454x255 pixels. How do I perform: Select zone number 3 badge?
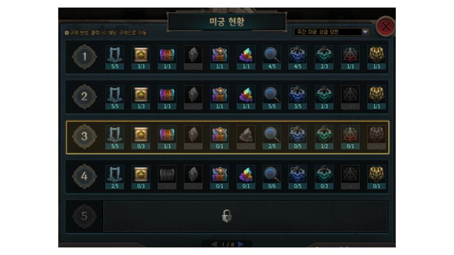[84, 136]
